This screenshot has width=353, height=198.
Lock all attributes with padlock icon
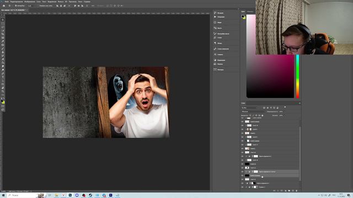tap(263, 116)
